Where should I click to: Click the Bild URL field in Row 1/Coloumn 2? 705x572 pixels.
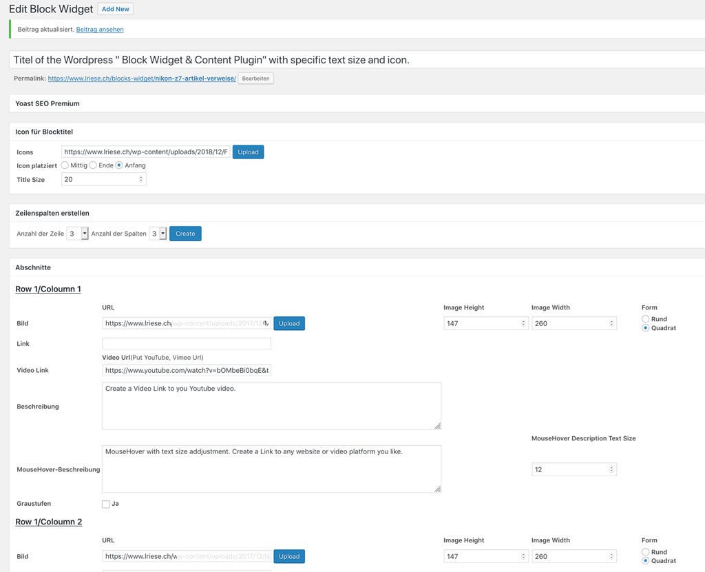tap(187, 556)
